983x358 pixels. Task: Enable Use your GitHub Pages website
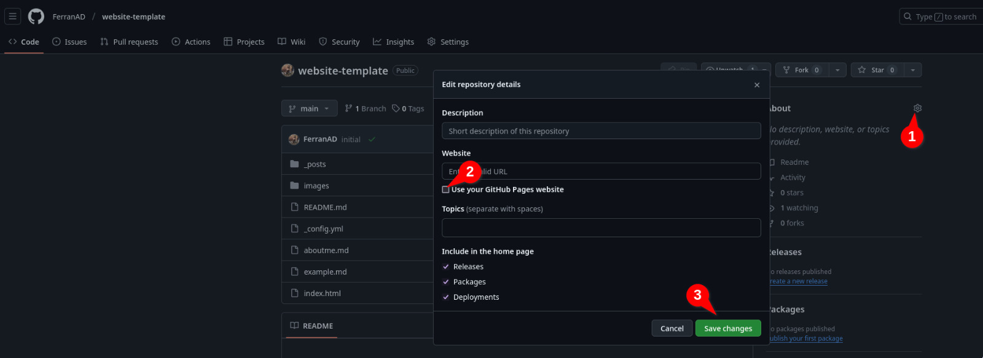(445, 189)
